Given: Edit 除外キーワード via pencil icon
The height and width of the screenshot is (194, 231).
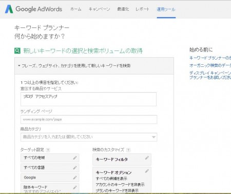Looking at the screenshot, I should point(75,187).
